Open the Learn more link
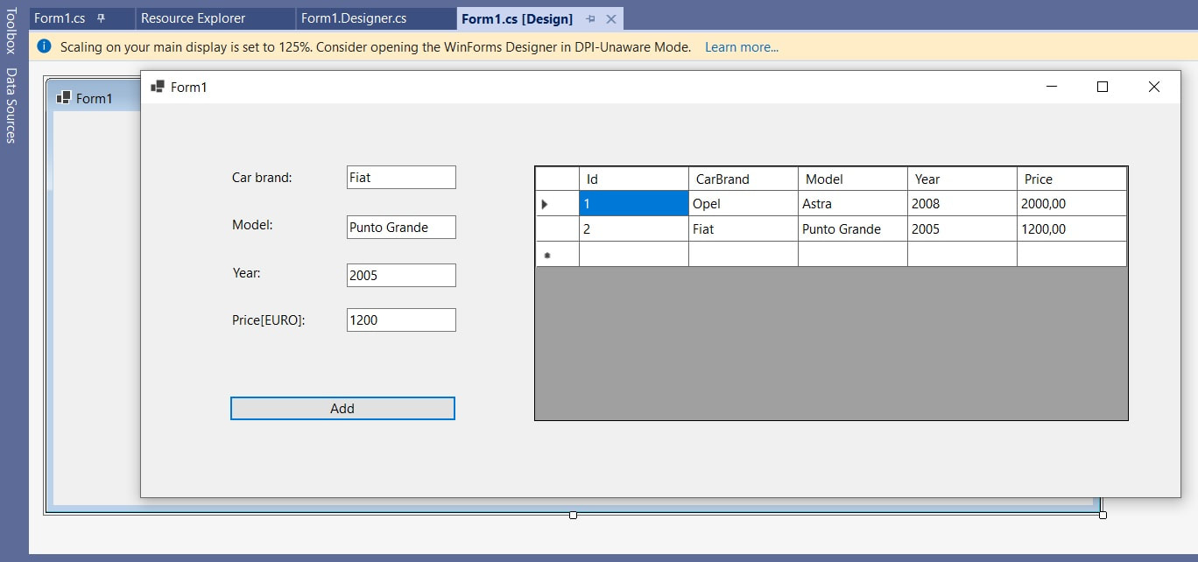 pos(742,47)
